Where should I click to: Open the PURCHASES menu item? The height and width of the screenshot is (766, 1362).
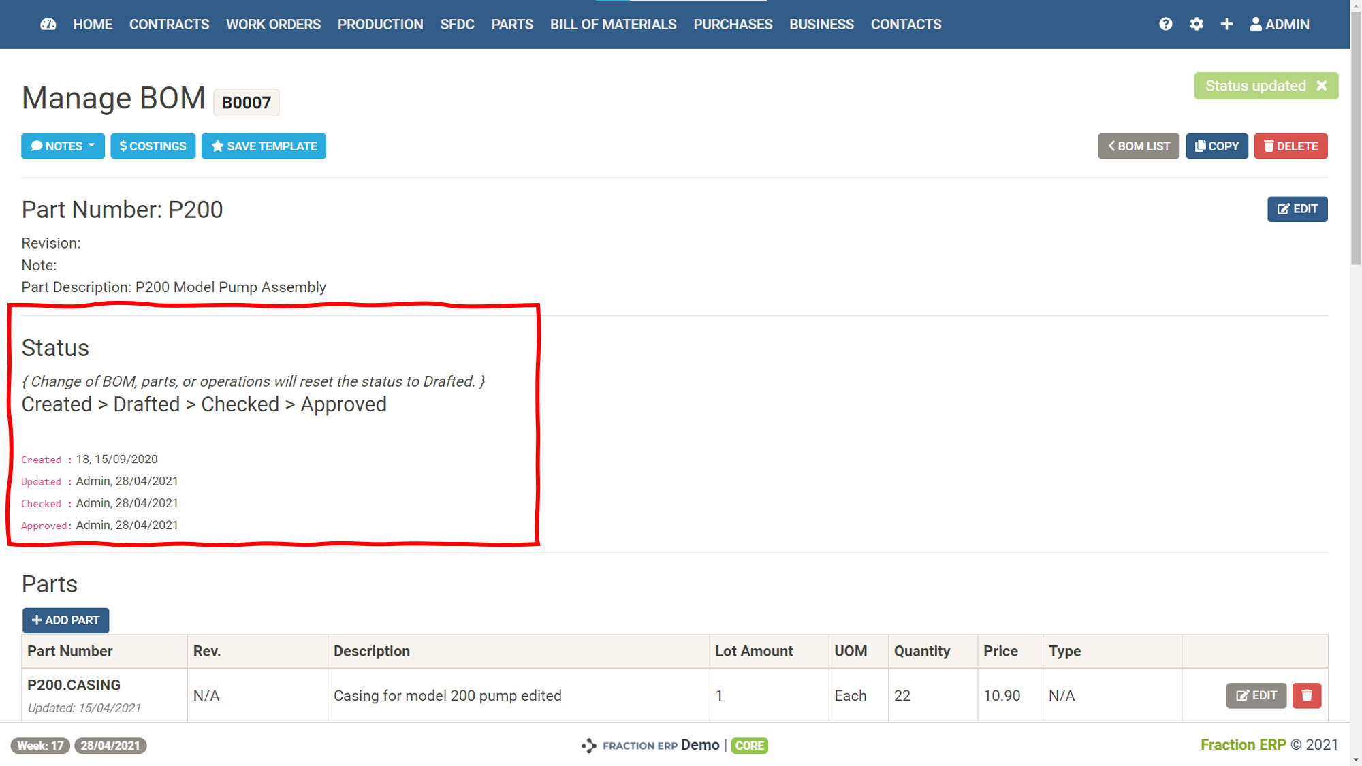click(733, 25)
